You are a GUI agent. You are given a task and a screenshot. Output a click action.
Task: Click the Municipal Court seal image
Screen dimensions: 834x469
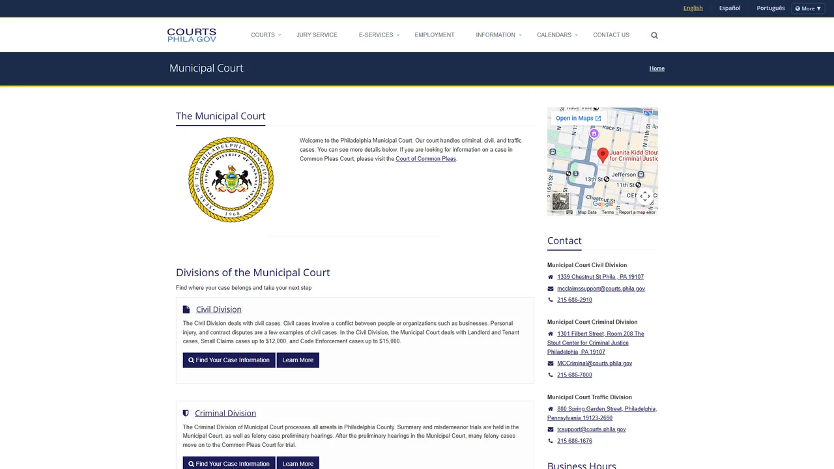(231, 179)
